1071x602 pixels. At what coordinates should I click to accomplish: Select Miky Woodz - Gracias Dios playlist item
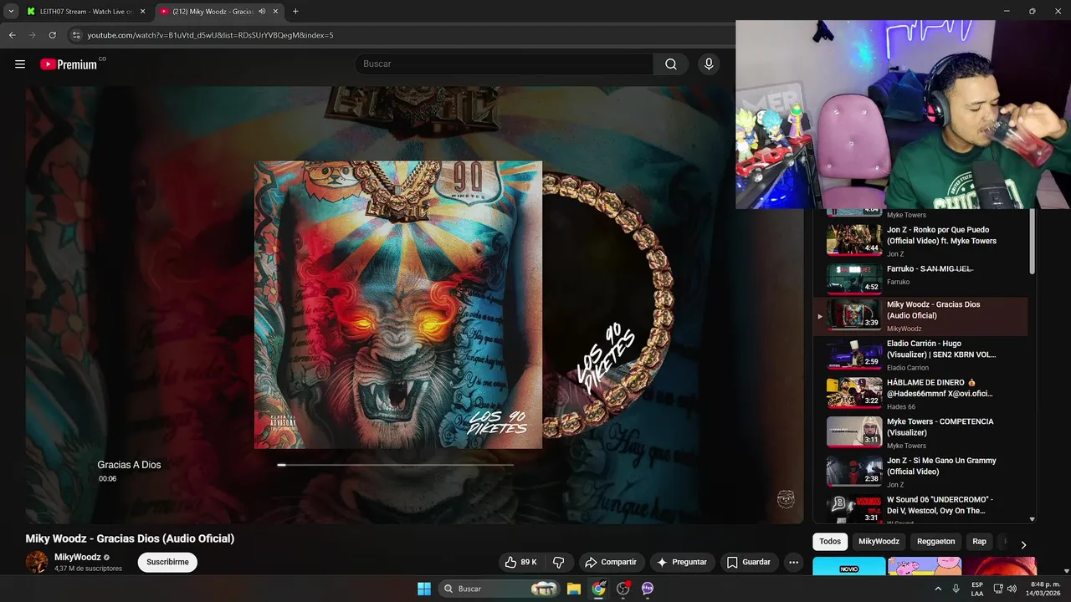tap(920, 316)
